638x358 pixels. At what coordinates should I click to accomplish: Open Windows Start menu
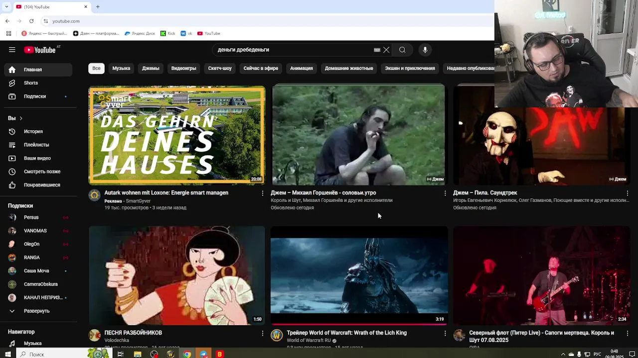coord(7,354)
